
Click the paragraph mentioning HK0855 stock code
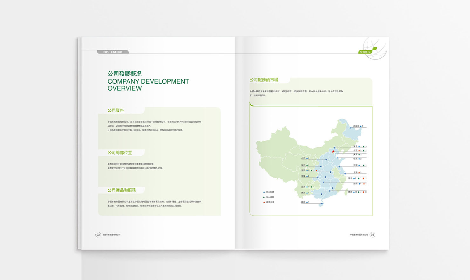[x=145, y=130]
